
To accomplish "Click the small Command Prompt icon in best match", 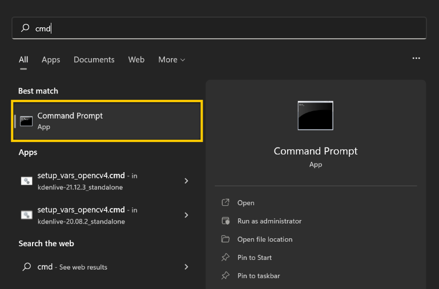I will coord(26,121).
